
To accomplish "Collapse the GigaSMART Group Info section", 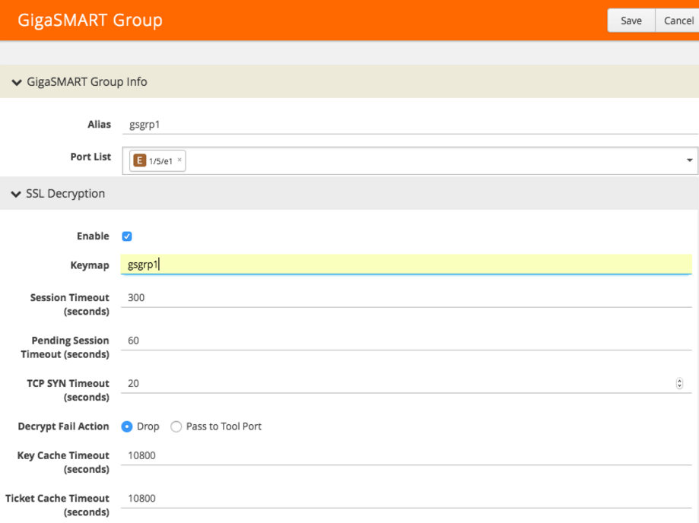I will coord(17,82).
